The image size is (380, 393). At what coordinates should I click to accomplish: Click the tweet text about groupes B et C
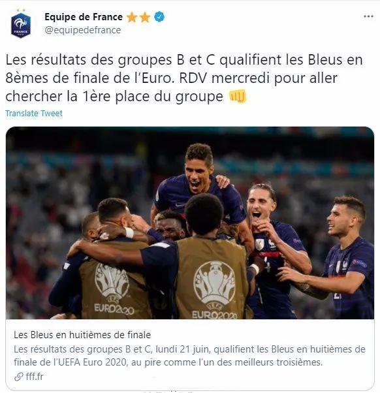184,78
